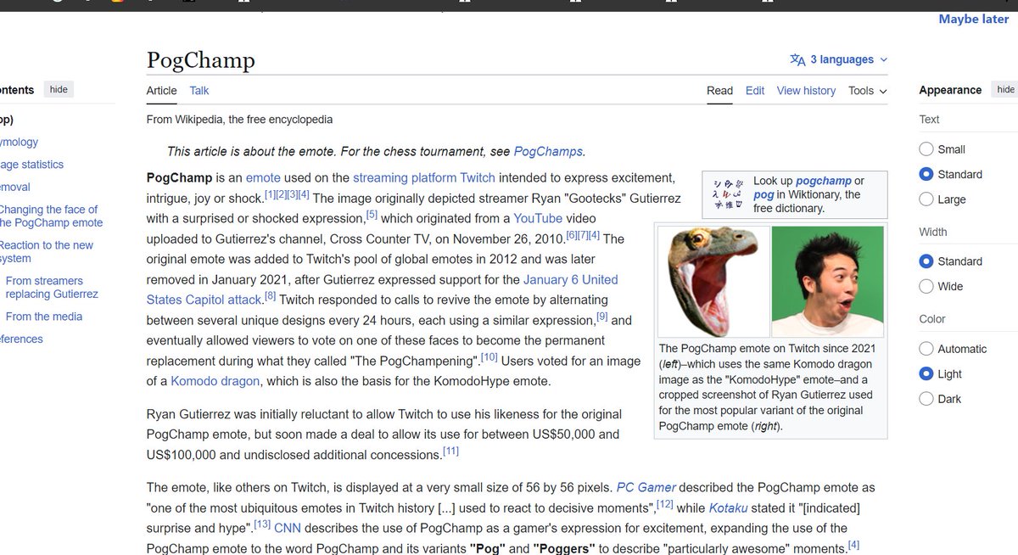The image size is (1018, 555).
Task: Follow the pogchamp Wiktionary link
Action: (x=824, y=181)
